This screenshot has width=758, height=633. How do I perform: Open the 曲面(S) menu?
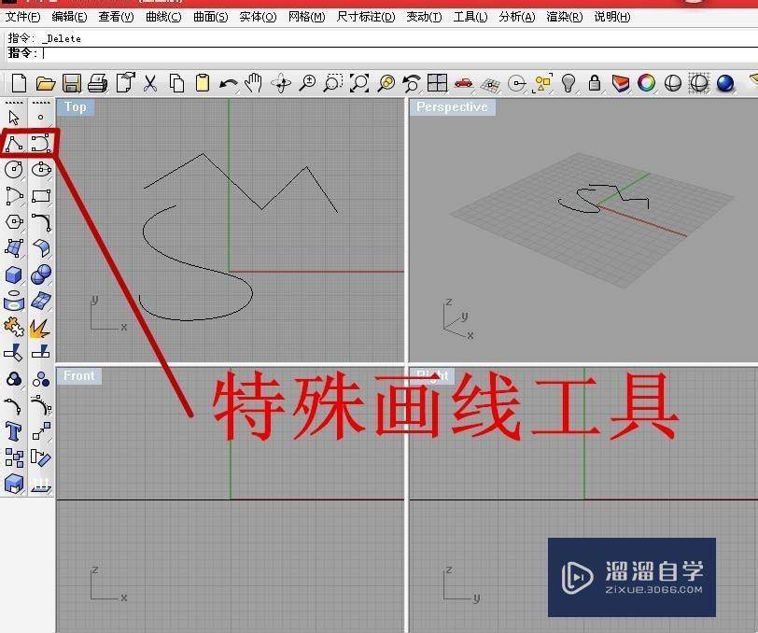pyautogui.click(x=210, y=17)
